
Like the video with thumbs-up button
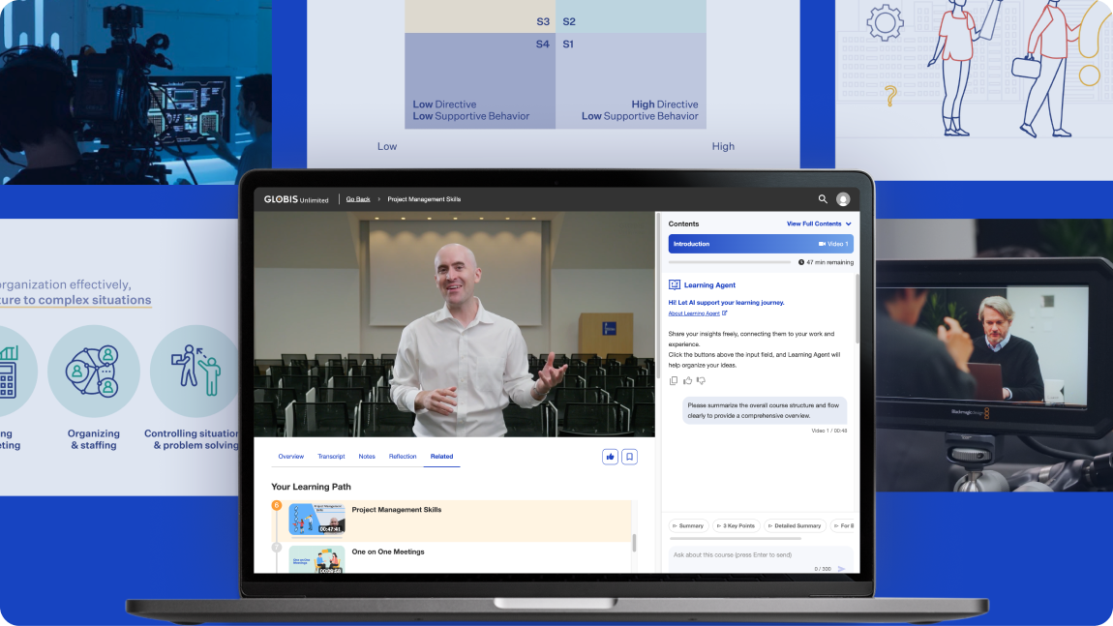[x=610, y=457]
